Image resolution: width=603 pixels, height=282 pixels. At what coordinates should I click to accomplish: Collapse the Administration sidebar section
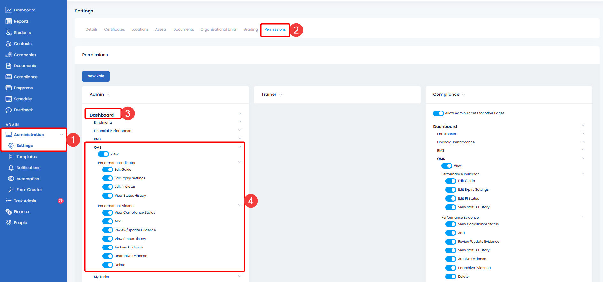click(x=61, y=135)
